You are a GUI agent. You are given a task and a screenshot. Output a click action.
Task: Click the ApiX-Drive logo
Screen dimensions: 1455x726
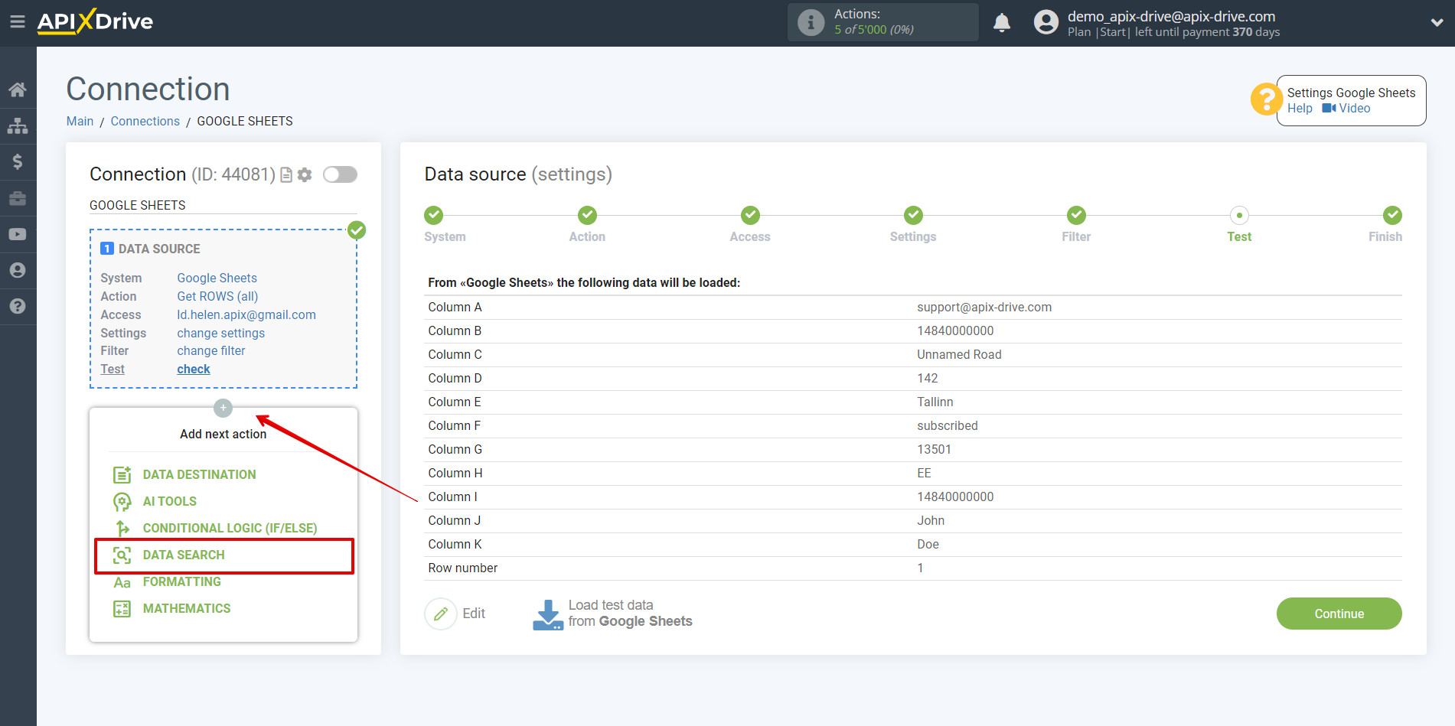click(95, 21)
